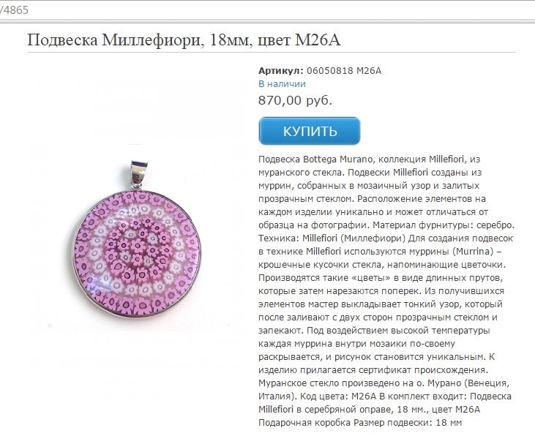
Task: Click the price 870,00 руб.
Action: point(295,101)
